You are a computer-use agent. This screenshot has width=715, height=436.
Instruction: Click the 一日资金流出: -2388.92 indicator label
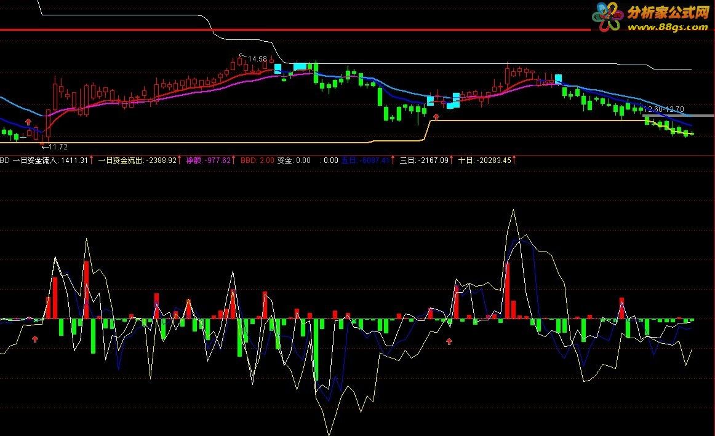[x=137, y=161]
